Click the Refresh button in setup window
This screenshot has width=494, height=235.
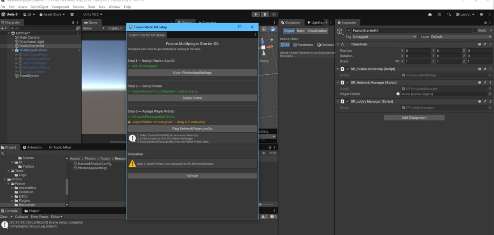point(192,176)
